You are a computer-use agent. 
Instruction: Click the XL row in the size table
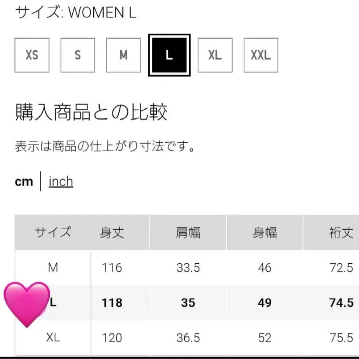[x=52, y=338]
